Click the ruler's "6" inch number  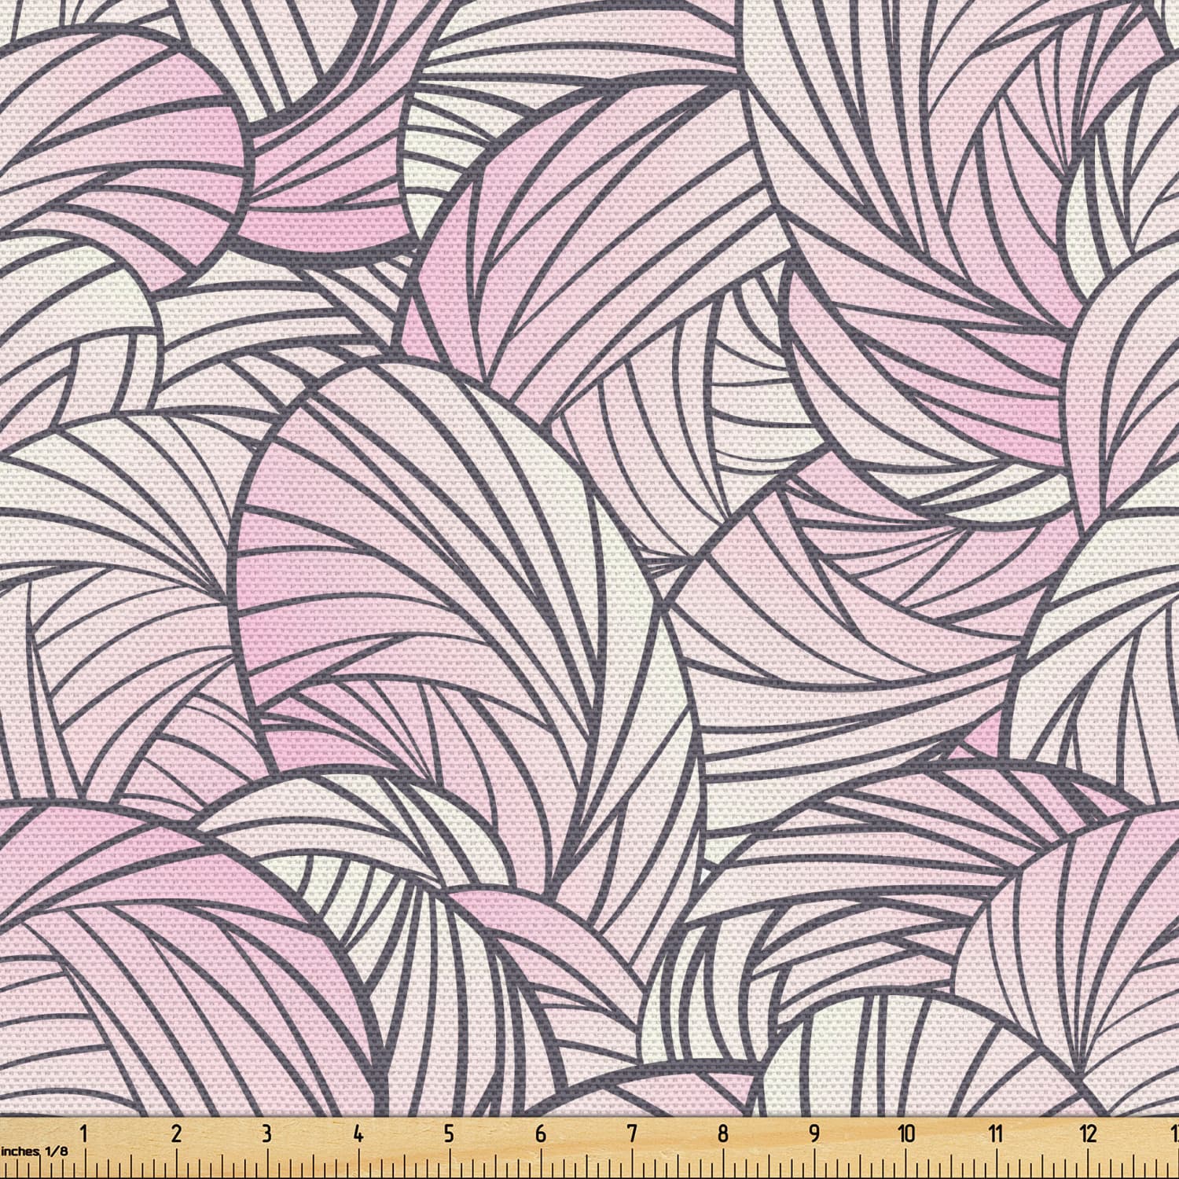540,1133
